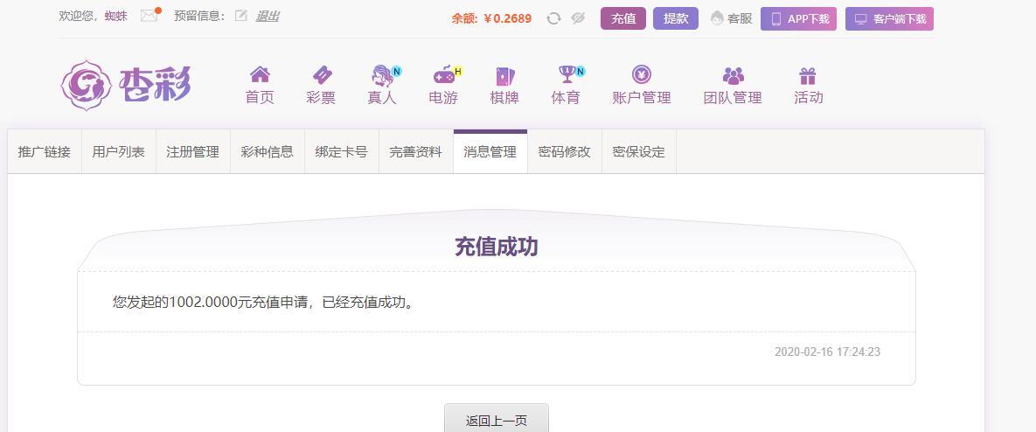Click the 预留信息 label
The image size is (1036, 432).
(x=198, y=16)
